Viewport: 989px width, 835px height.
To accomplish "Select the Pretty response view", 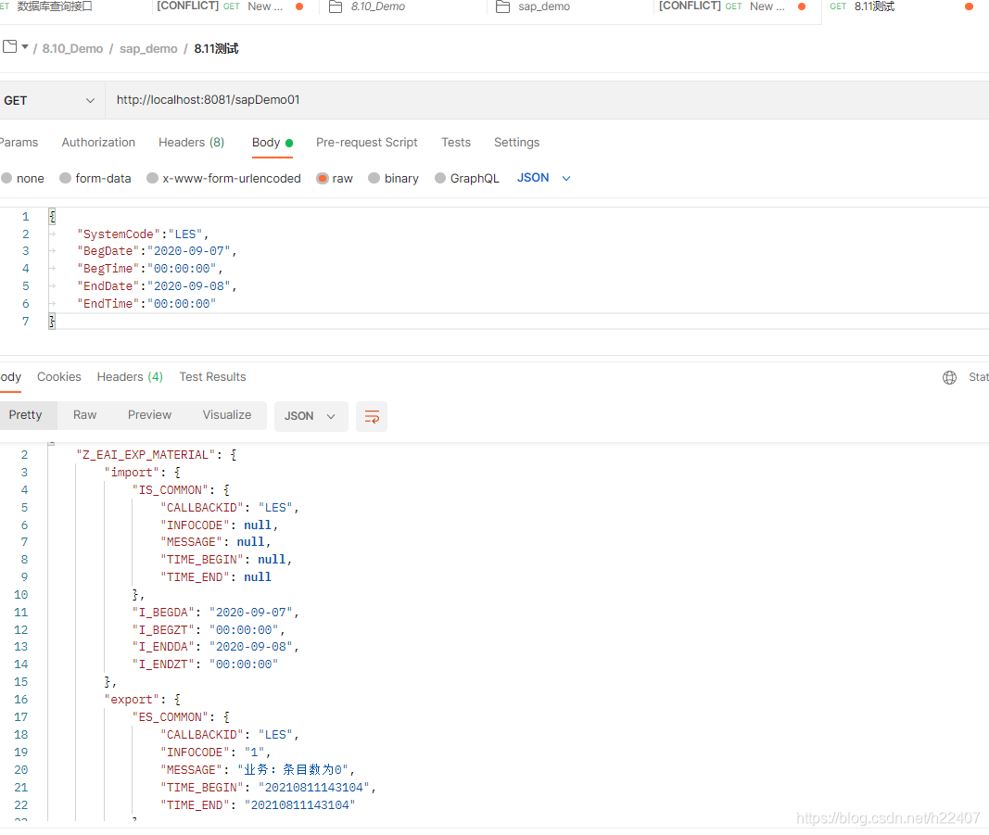I will (x=25, y=415).
